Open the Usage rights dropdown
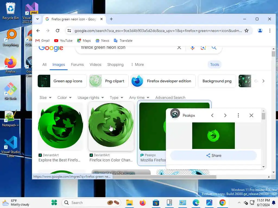The height and width of the screenshot is (208, 278). tap(91, 97)
